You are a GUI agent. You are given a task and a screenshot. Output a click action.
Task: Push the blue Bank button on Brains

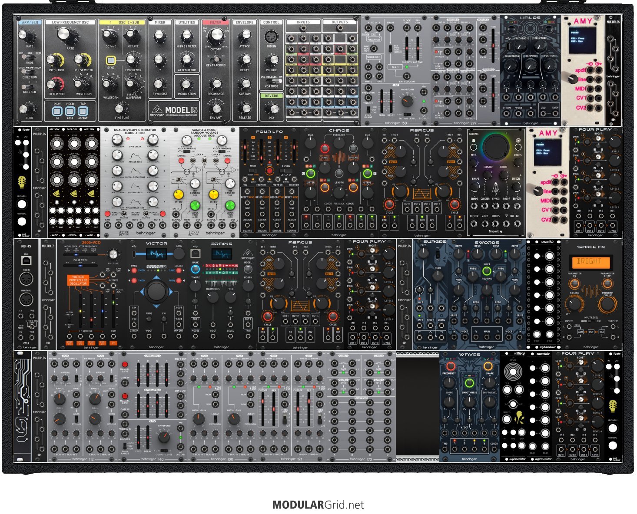click(196, 269)
